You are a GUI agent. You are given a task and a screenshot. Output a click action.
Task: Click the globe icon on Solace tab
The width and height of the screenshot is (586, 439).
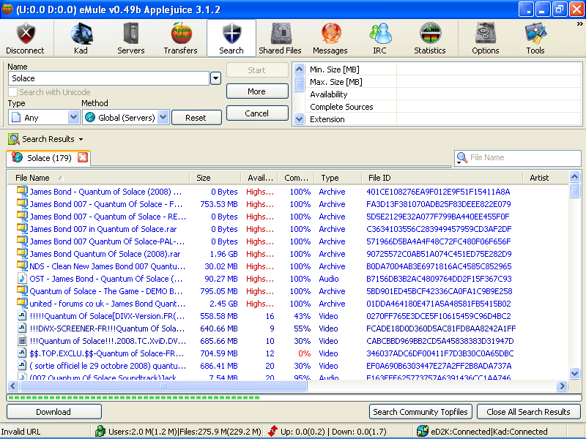tap(17, 157)
